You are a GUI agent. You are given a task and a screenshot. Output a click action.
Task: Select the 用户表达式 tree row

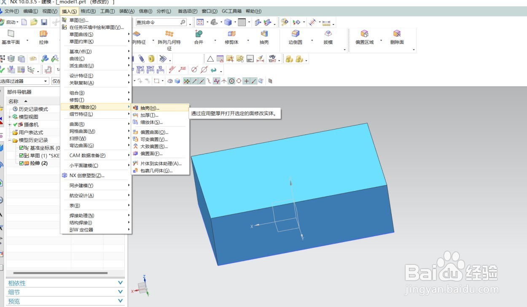point(31,132)
